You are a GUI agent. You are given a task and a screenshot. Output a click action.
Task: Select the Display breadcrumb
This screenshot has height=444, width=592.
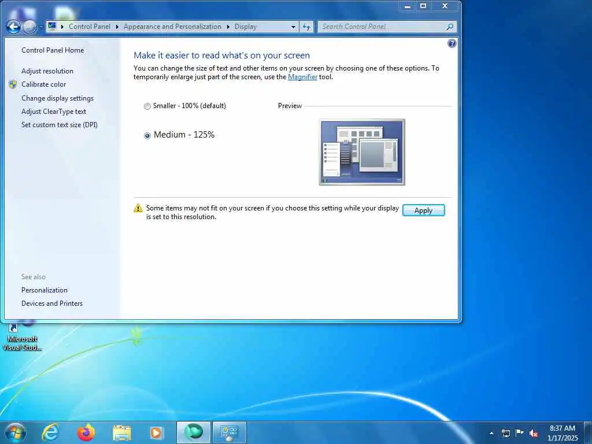coord(245,27)
